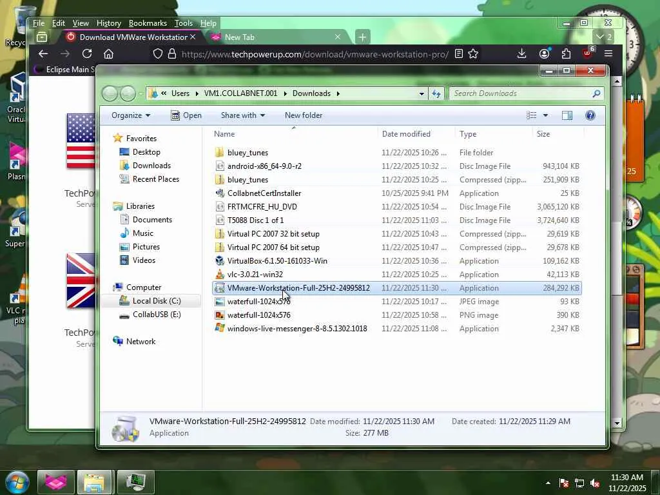Open the browser account icon

[x=544, y=53]
